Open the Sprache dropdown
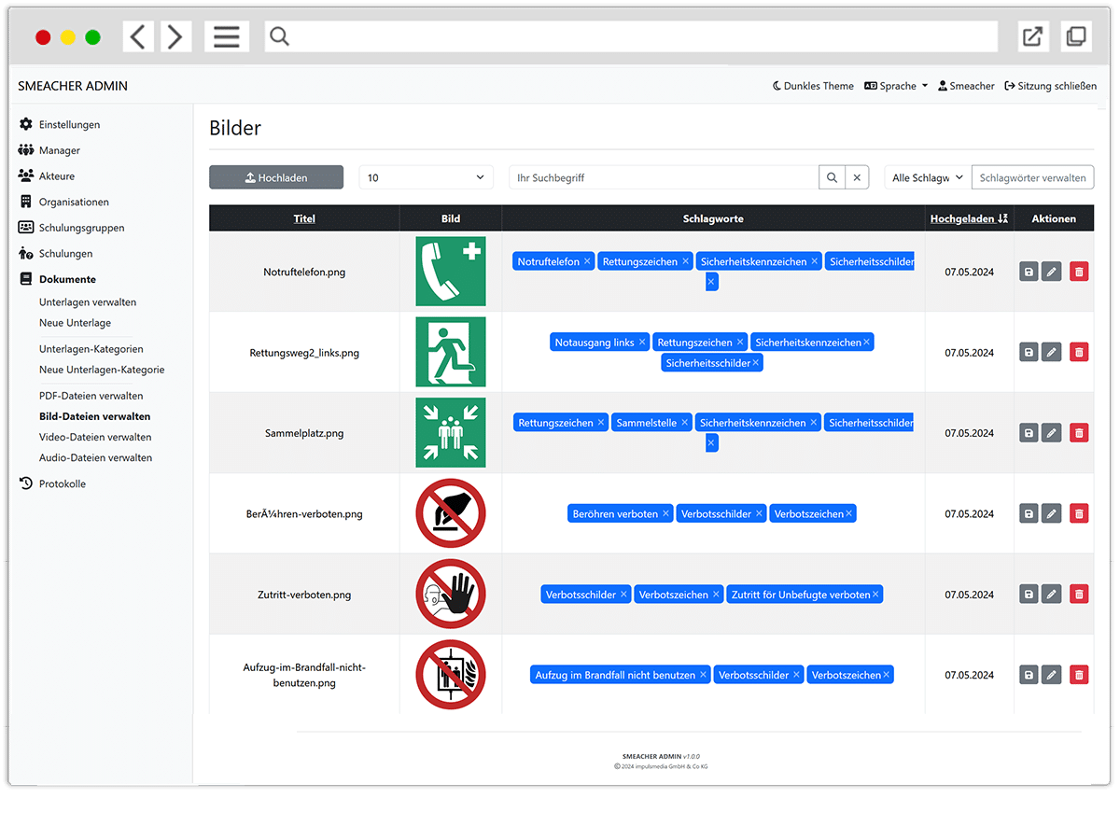Image resolution: width=1120 pixels, height=840 pixels. 896,86
